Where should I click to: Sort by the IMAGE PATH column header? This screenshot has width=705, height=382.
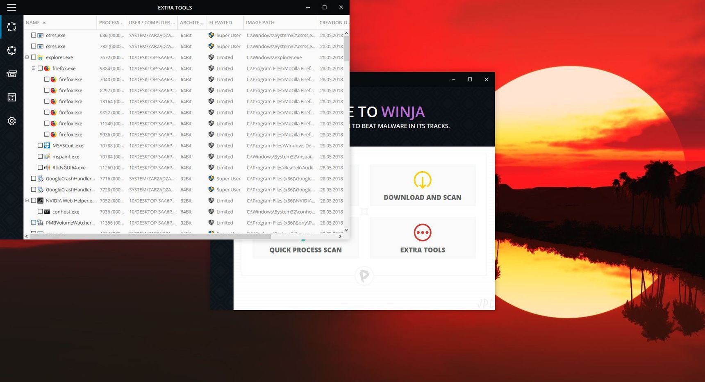click(x=280, y=23)
